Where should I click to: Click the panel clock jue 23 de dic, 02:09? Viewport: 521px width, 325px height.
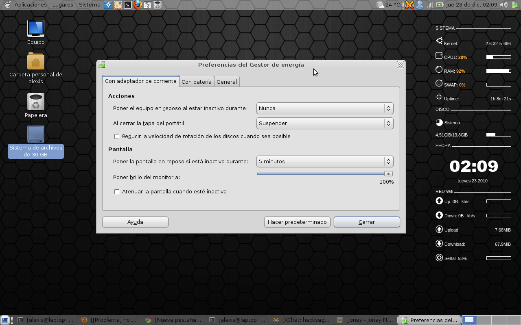472,5
